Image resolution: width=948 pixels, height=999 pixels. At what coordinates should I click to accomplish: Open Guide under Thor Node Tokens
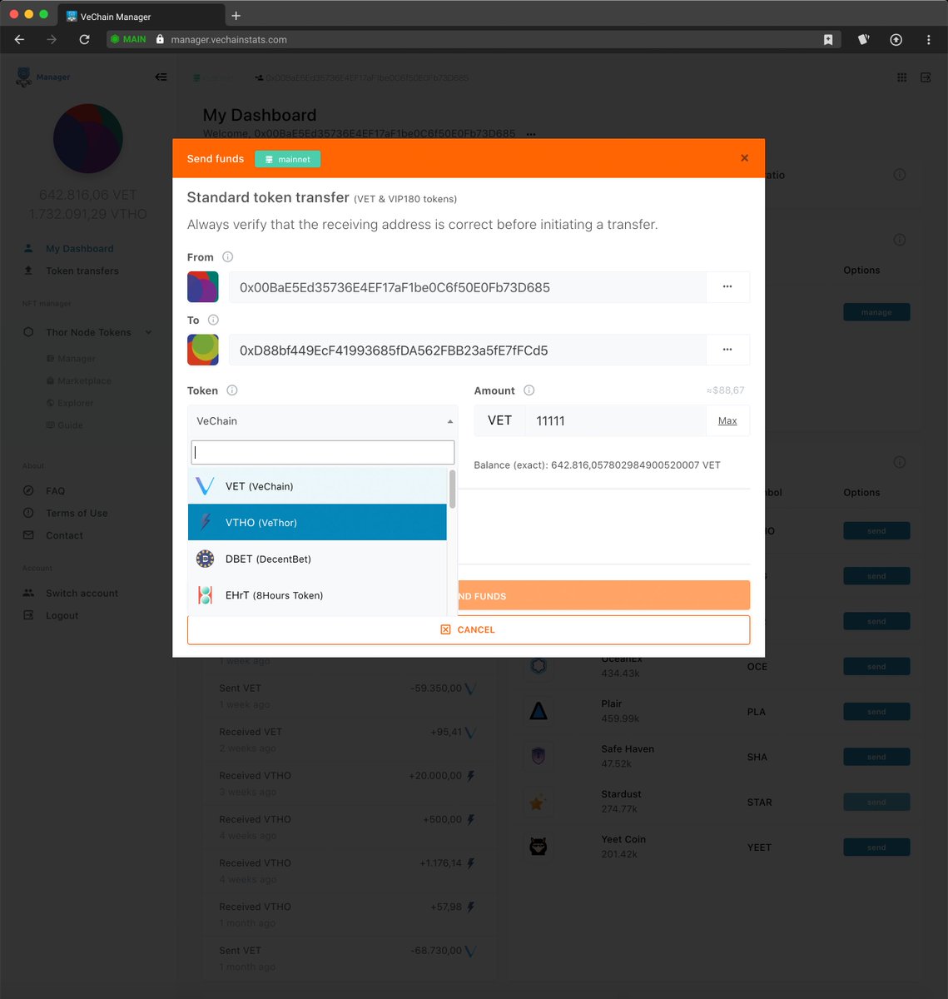(x=70, y=425)
